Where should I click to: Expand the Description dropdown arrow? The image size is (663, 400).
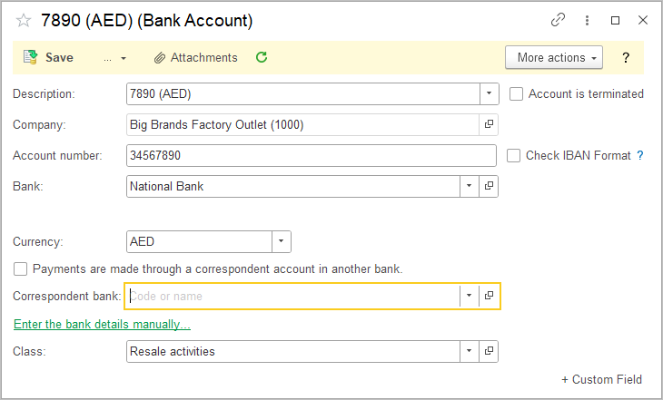(489, 93)
